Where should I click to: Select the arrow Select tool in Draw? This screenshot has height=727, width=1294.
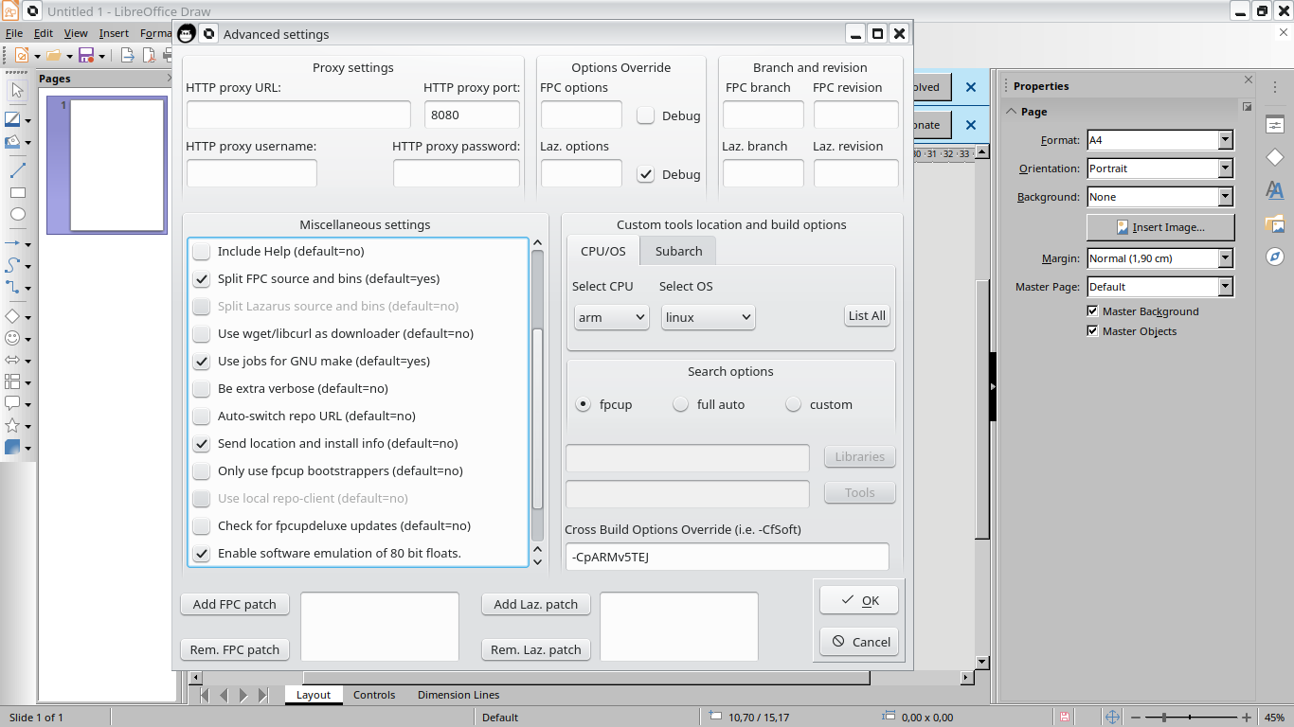[x=17, y=91]
